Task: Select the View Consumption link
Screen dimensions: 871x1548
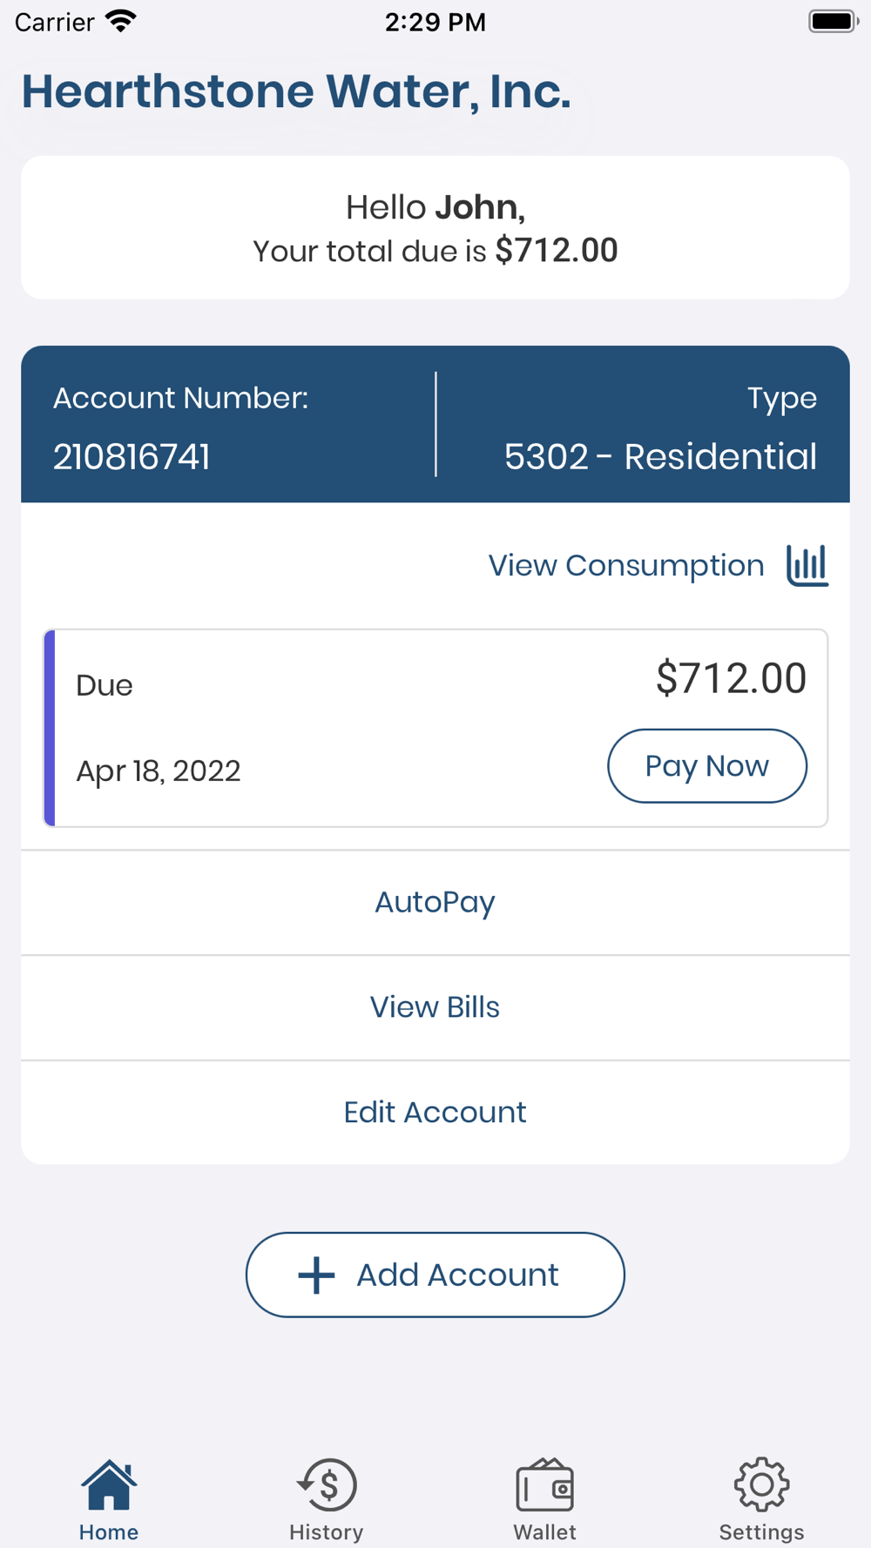Action: (626, 566)
